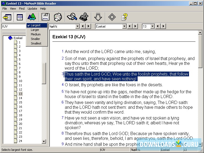Select chapter 19 in the tree
This screenshot has width=204, height=153.
coord(20,120)
